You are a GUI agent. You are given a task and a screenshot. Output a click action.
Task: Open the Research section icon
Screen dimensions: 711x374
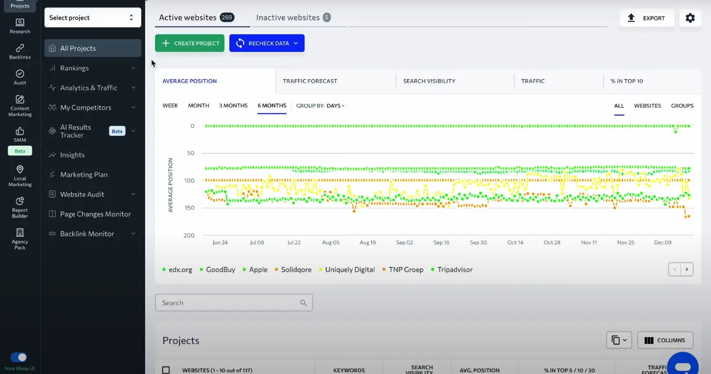pos(19,23)
